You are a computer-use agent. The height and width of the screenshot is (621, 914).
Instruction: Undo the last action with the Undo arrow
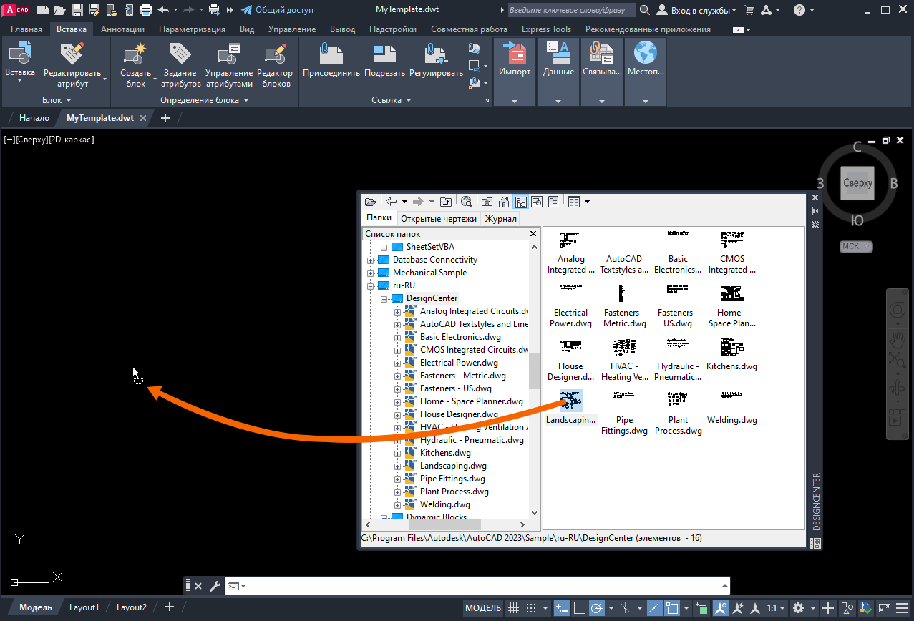[x=163, y=10]
